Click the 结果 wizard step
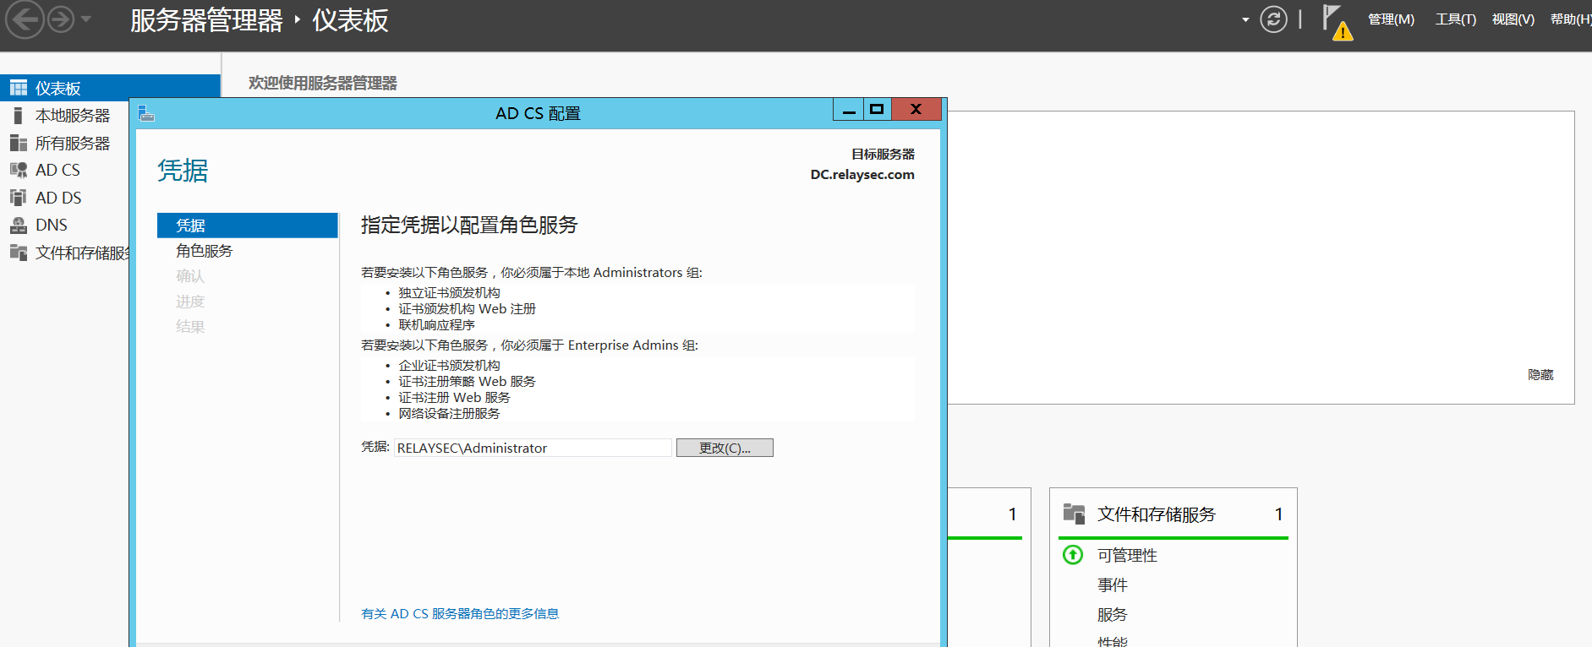Image resolution: width=1592 pixels, height=647 pixels. coord(190,327)
